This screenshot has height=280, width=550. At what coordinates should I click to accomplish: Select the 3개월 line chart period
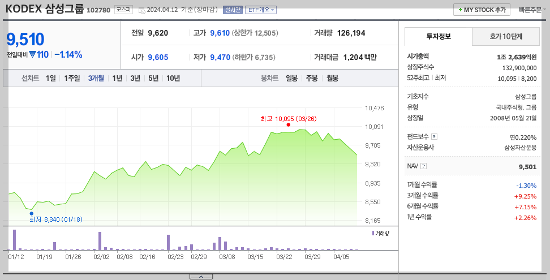[96, 78]
